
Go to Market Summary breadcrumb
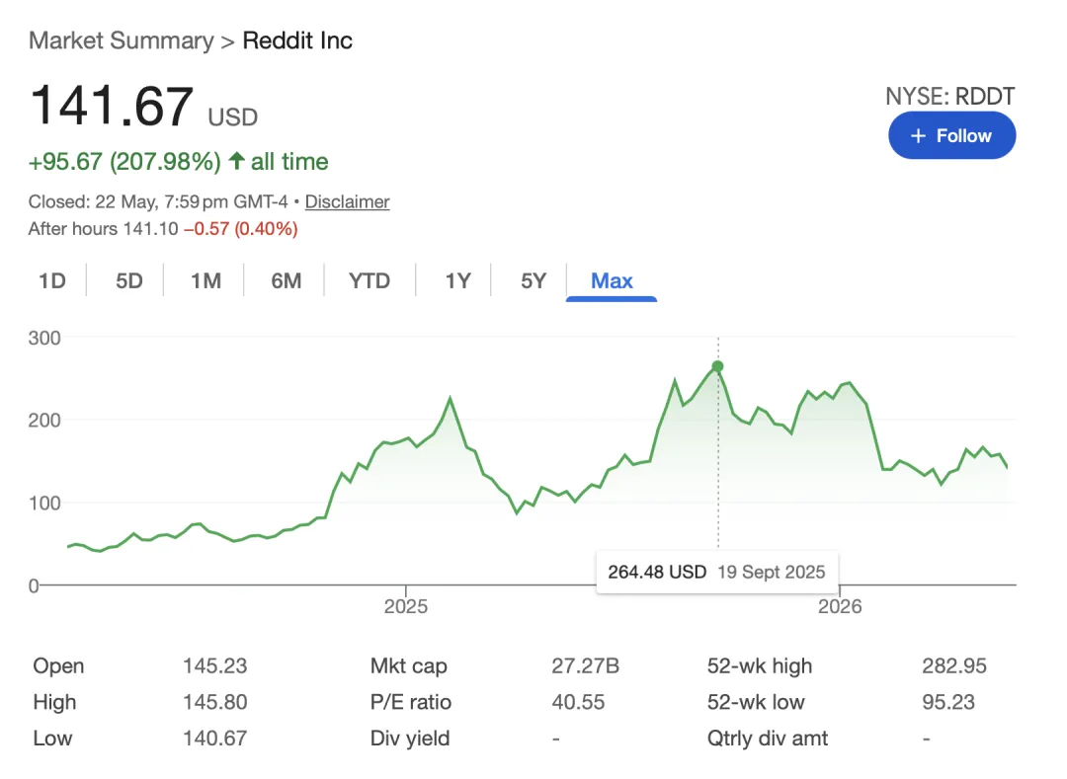(x=122, y=40)
